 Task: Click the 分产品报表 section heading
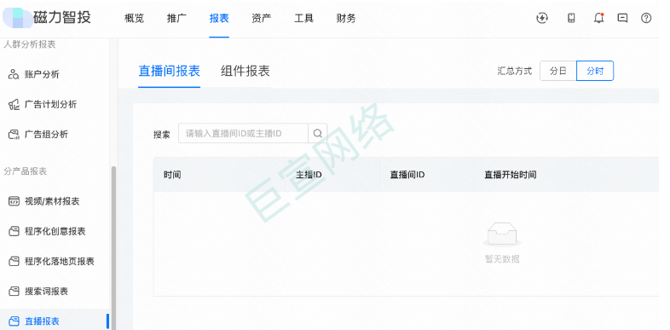[x=26, y=171]
